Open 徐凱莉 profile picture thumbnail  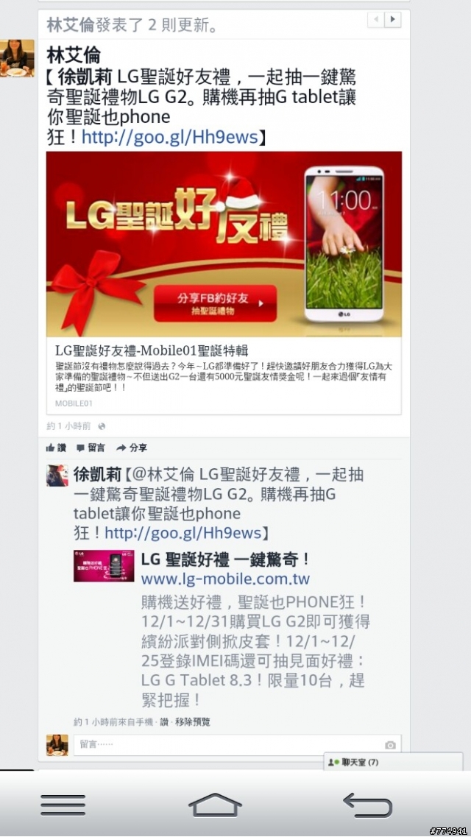57,475
